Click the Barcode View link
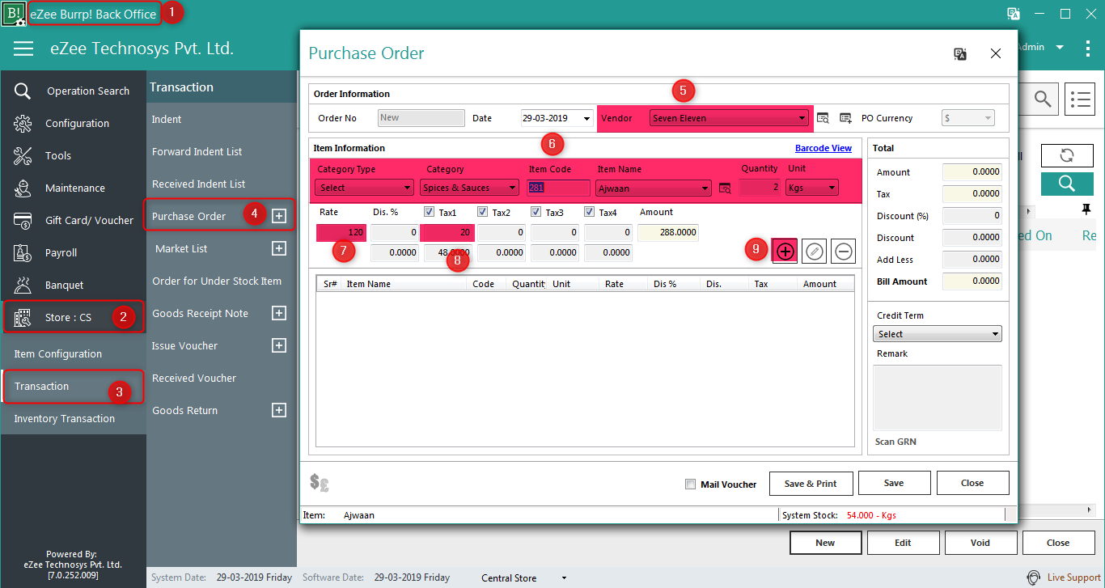The image size is (1105, 588). point(823,148)
